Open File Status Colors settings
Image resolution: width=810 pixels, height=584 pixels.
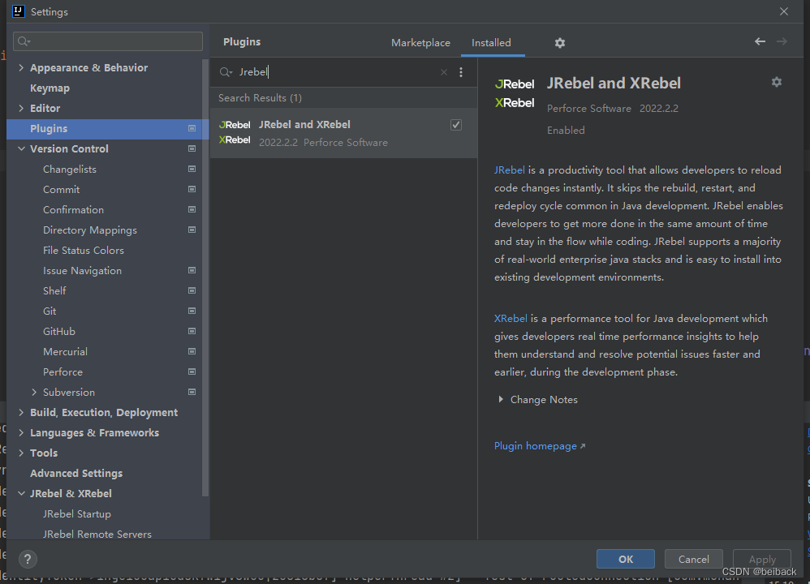[83, 251]
